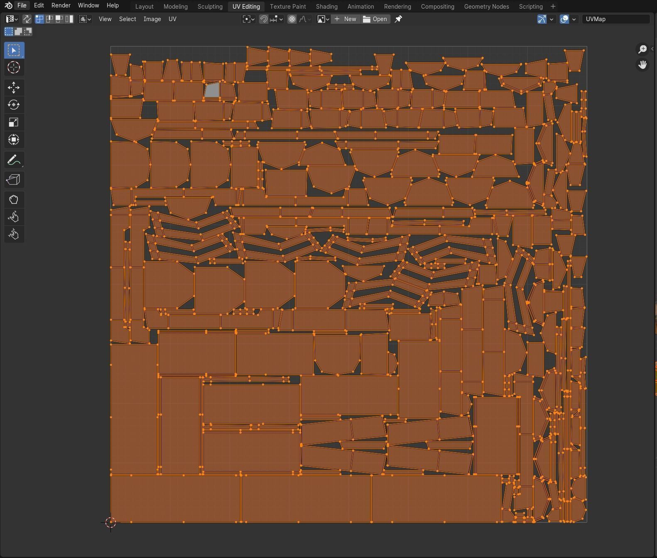Open the Select menu

pos(127,19)
